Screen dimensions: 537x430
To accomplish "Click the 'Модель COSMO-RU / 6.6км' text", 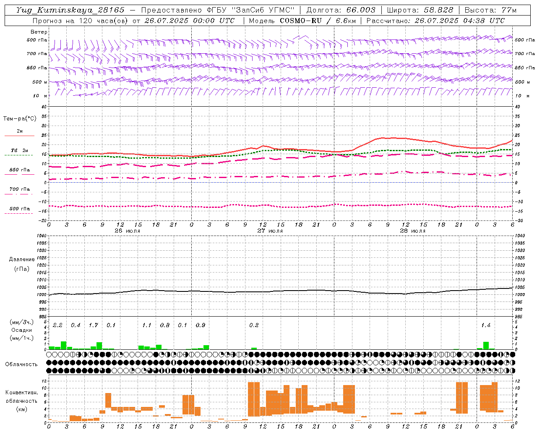I will tap(302, 21).
